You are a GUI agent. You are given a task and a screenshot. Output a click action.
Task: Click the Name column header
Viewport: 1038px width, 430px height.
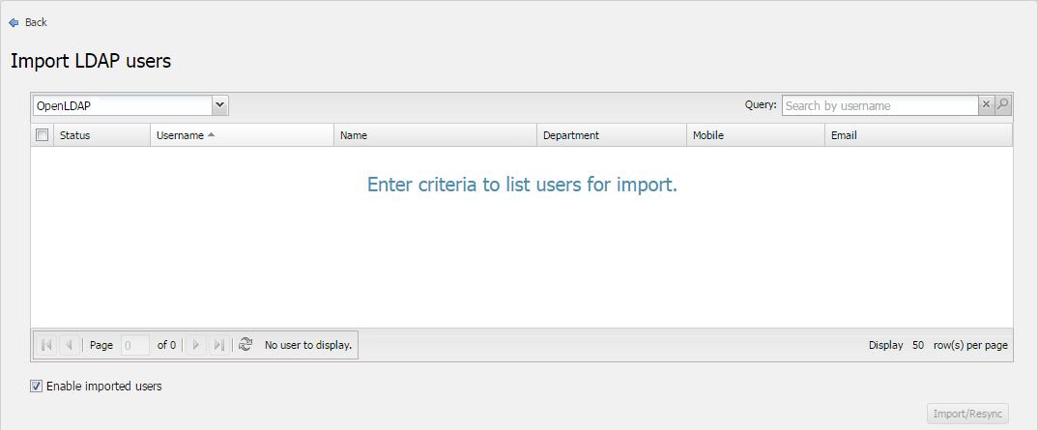[x=355, y=135]
